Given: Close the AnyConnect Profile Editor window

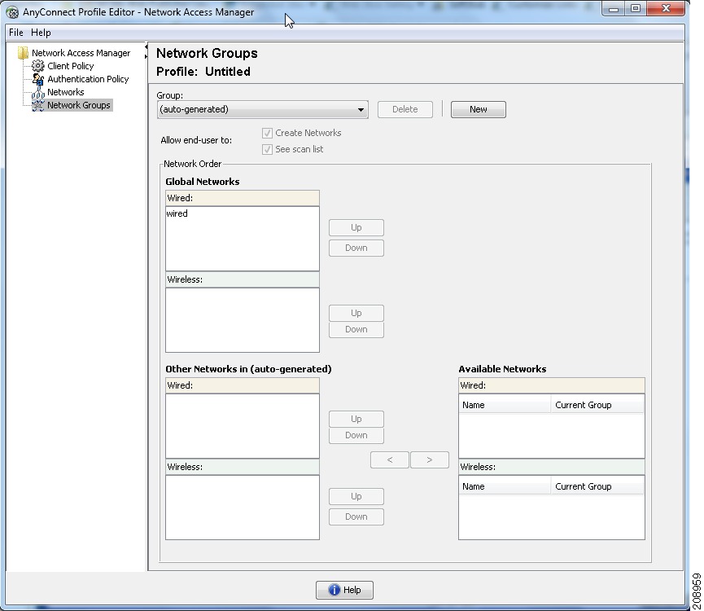Looking at the screenshot, I should pos(667,9).
